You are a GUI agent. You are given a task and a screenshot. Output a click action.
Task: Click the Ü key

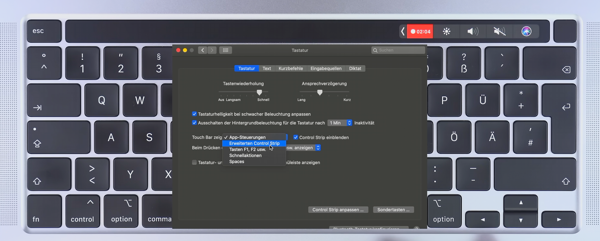point(483,100)
